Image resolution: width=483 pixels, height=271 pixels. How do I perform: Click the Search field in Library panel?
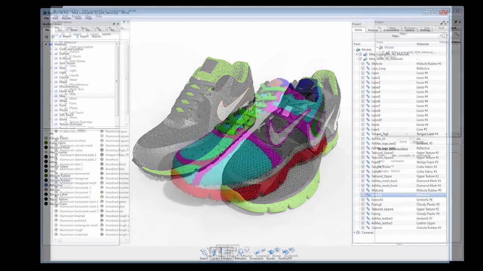[x=111, y=37]
